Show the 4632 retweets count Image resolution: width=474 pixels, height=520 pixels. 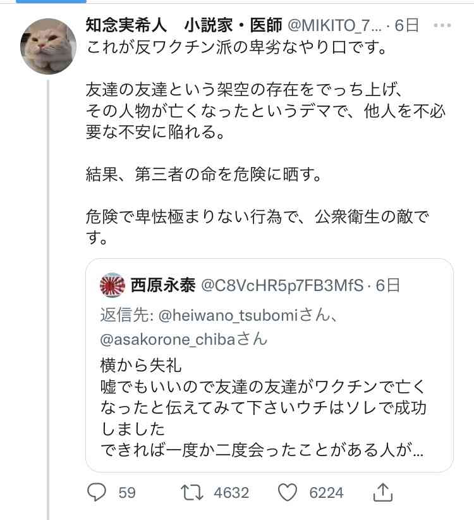coord(231,492)
